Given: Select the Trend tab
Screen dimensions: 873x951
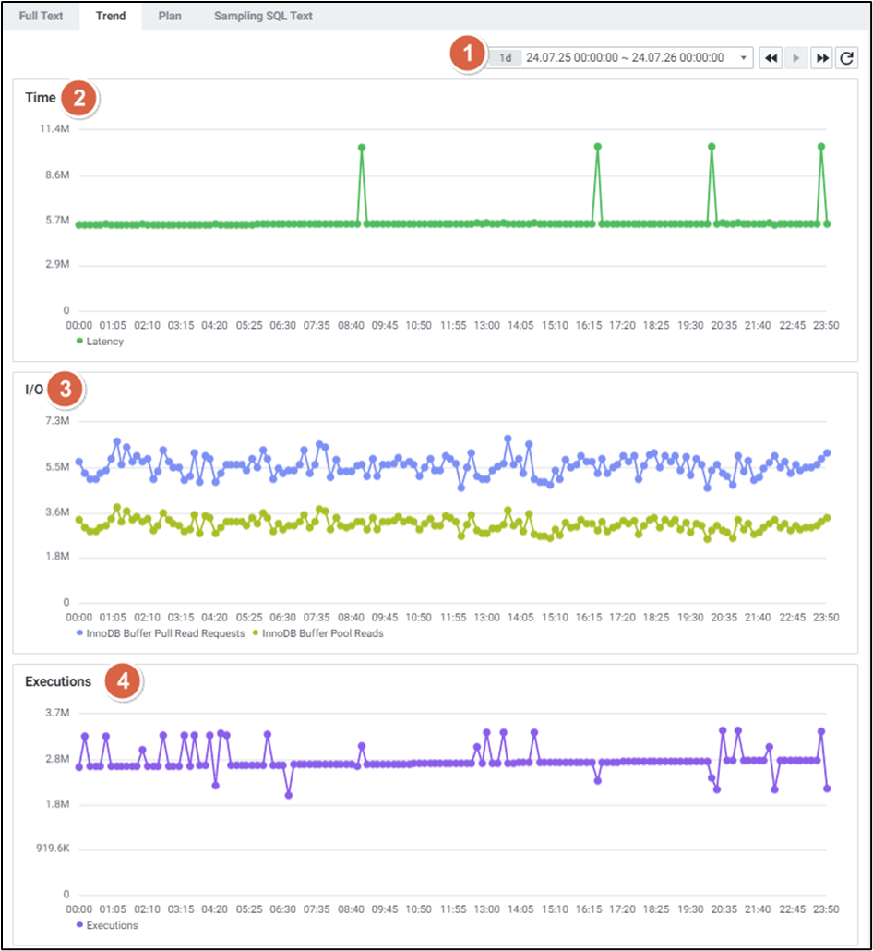Looking at the screenshot, I should coord(111,16).
